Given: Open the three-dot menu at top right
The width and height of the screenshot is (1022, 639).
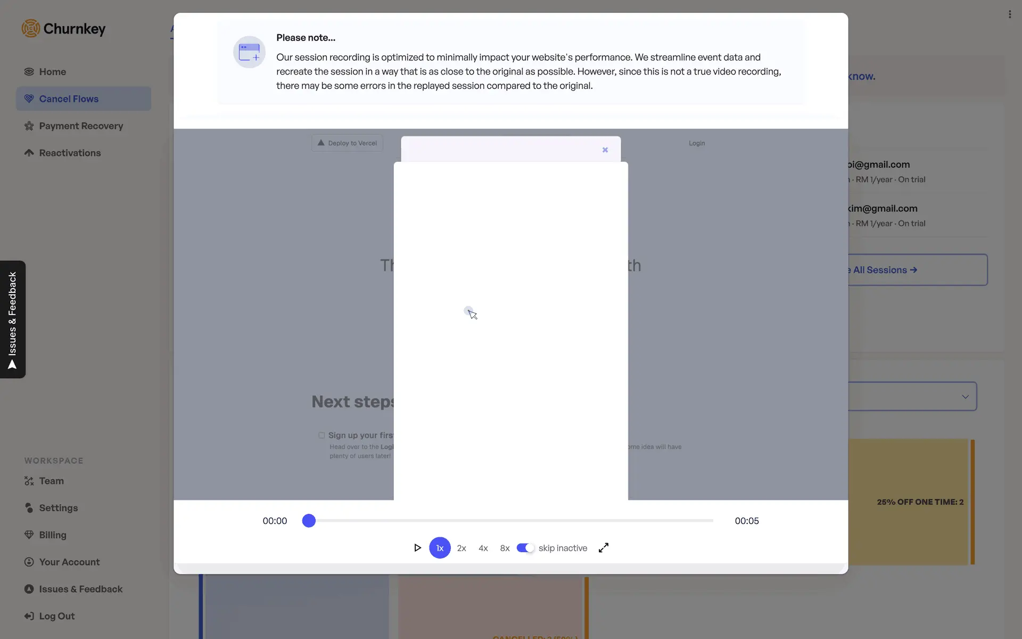Looking at the screenshot, I should (x=1009, y=14).
